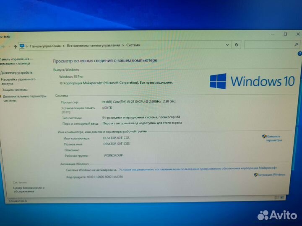Viewport: 302px width, 226px height.
Task: Click the WORKGROUP value
Action: tap(113, 155)
